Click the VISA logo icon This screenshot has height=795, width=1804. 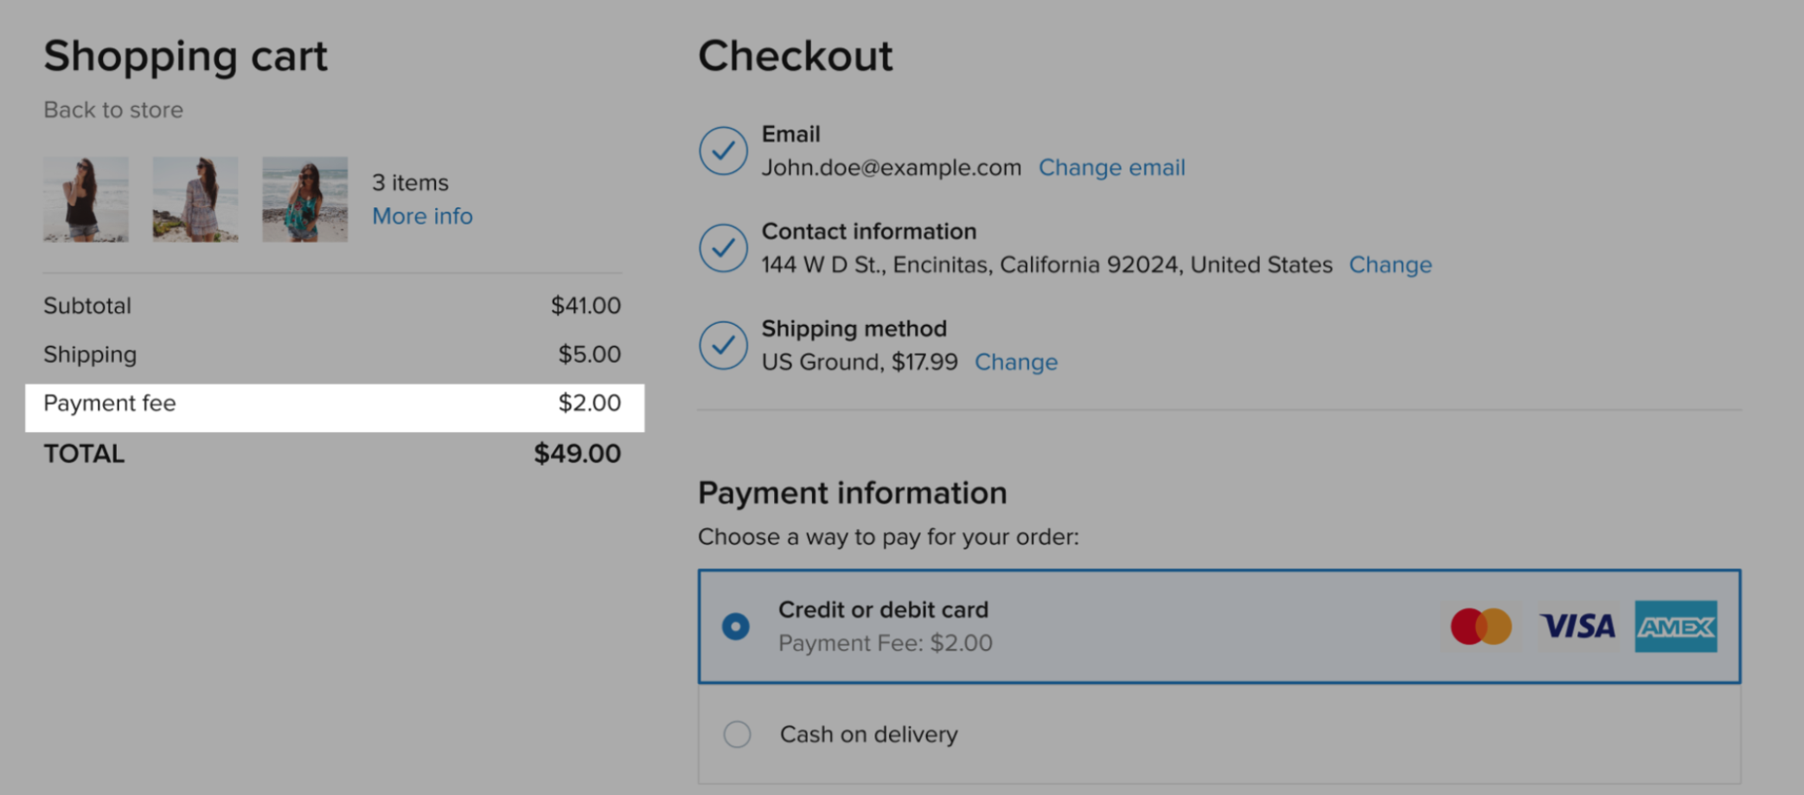(x=1577, y=626)
